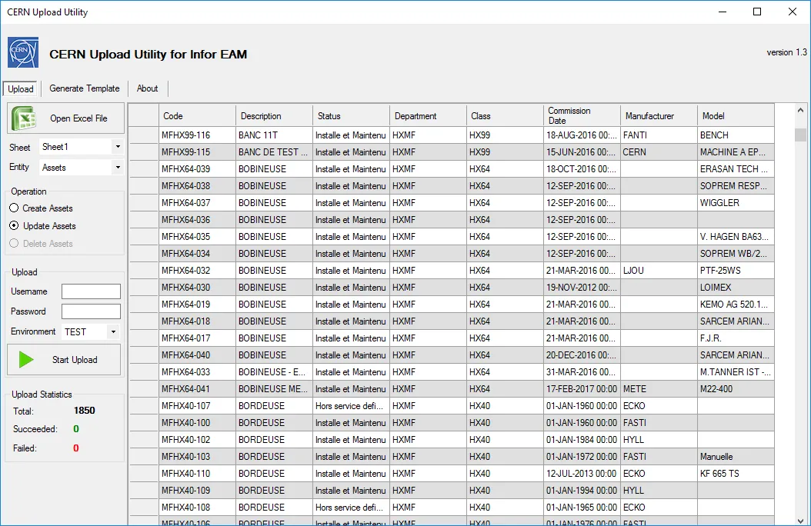Click the CERN logo icon

[23, 52]
